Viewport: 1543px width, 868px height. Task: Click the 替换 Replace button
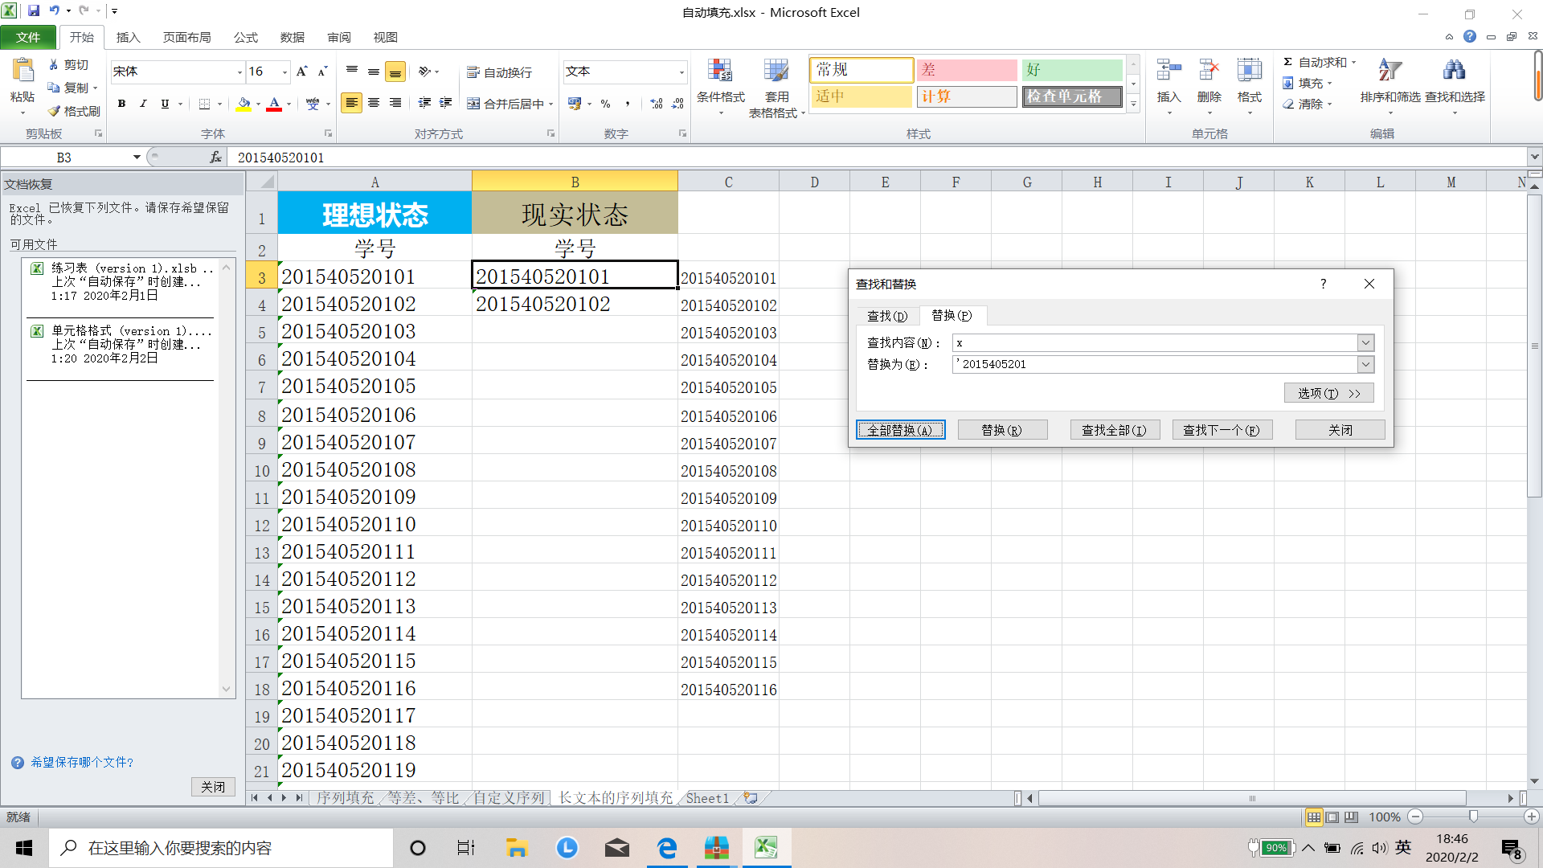1002,430
